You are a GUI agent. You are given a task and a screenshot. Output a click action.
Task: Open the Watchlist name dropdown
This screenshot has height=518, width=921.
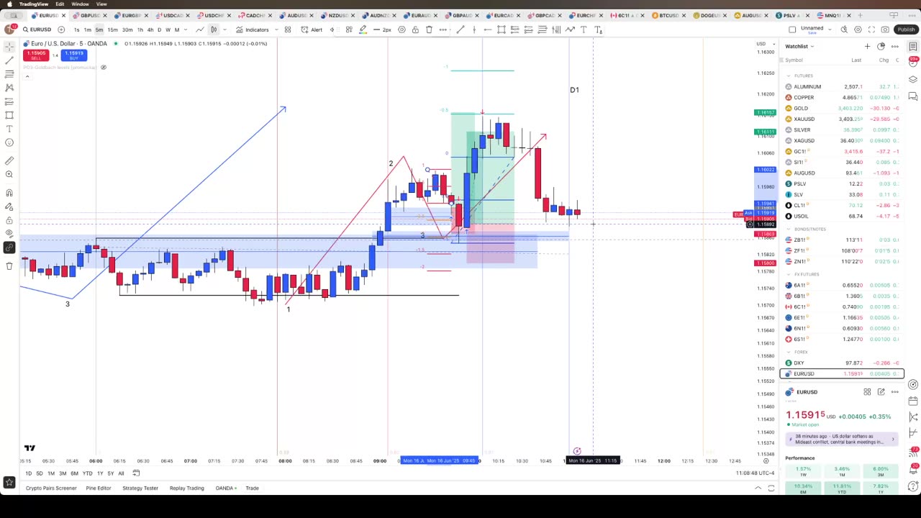(799, 46)
